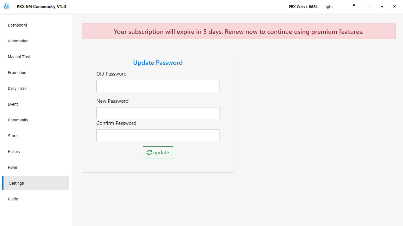Click the PBX snowflake logo icon
Viewport: 403px width, 226px height.
[x=6, y=6]
